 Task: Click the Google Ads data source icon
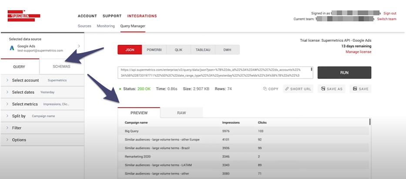(x=12, y=48)
